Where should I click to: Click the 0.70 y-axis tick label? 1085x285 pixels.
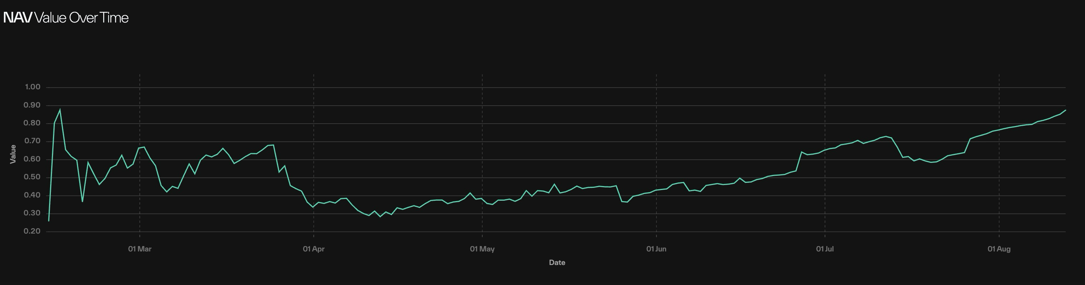click(x=33, y=141)
